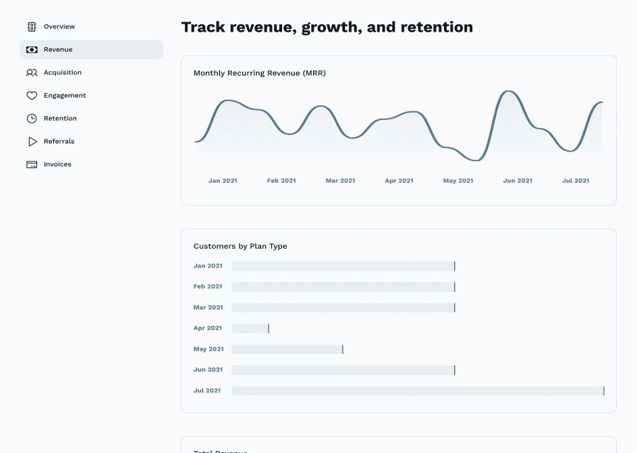Image resolution: width=637 pixels, height=453 pixels.
Task: Navigate to Referrals label
Action: pyautogui.click(x=59, y=142)
